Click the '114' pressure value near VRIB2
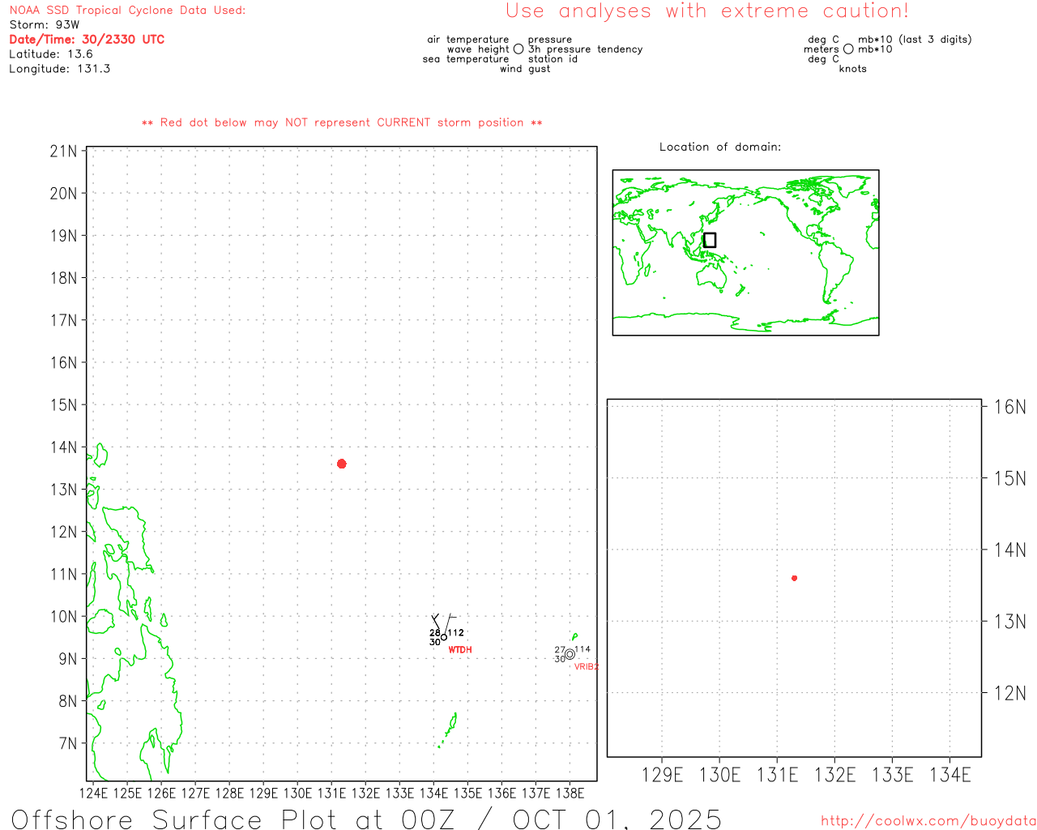Screen dimensions: 1037x830 (x=583, y=649)
